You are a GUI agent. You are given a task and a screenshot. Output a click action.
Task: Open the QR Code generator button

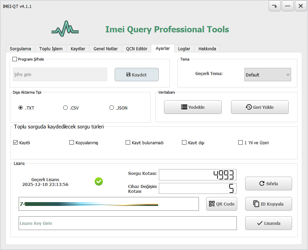tap(221, 204)
